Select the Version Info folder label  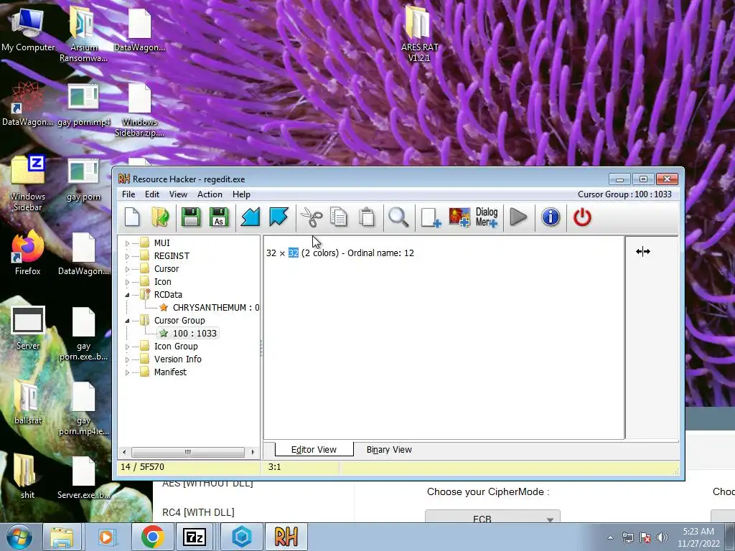tap(178, 359)
